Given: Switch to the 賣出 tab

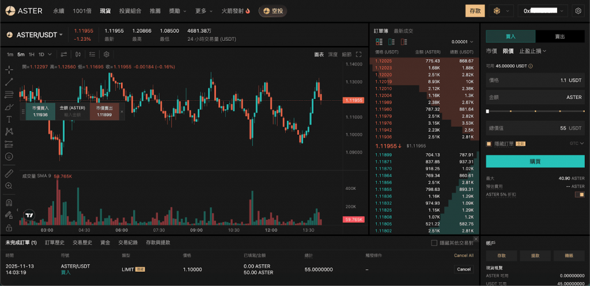Looking at the screenshot, I should [559, 36].
